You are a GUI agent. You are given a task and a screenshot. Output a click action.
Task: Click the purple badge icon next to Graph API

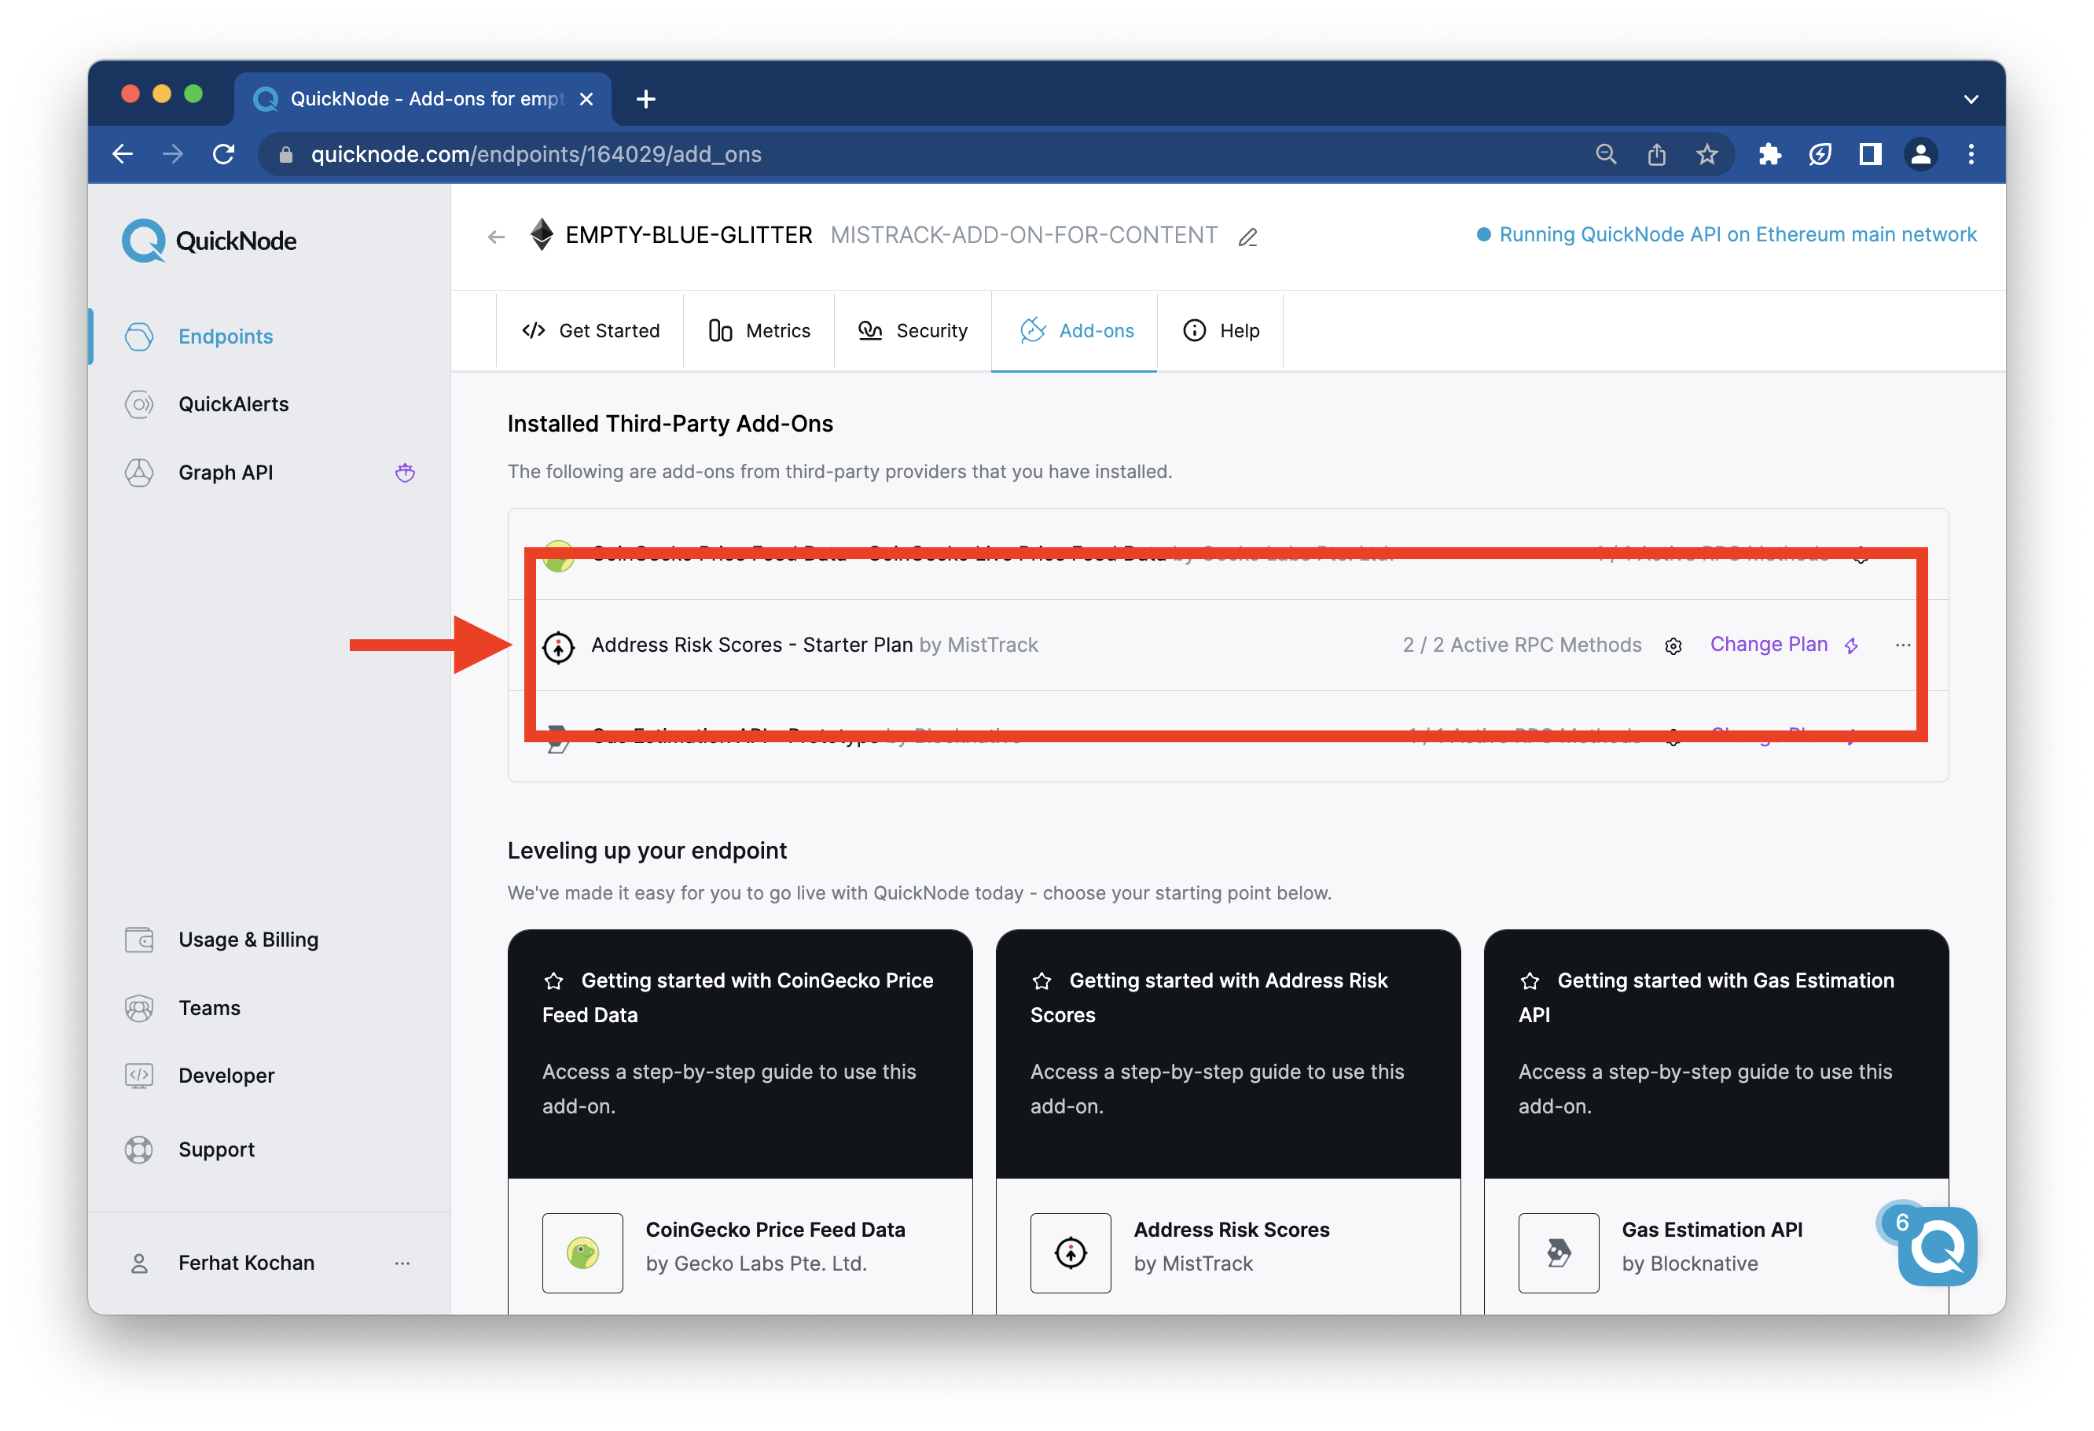pos(405,473)
